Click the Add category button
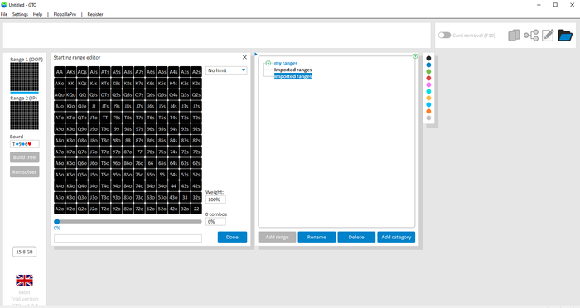 [x=396, y=237]
